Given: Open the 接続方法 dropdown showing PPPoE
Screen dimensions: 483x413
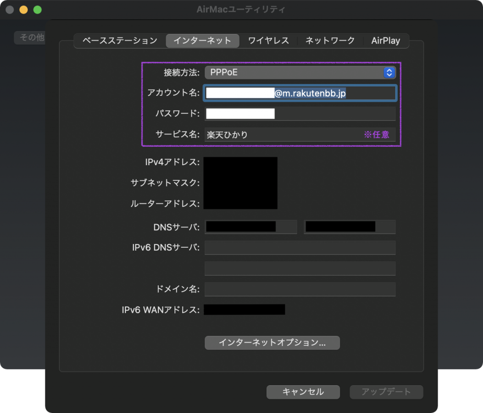Looking at the screenshot, I should tap(300, 72).
